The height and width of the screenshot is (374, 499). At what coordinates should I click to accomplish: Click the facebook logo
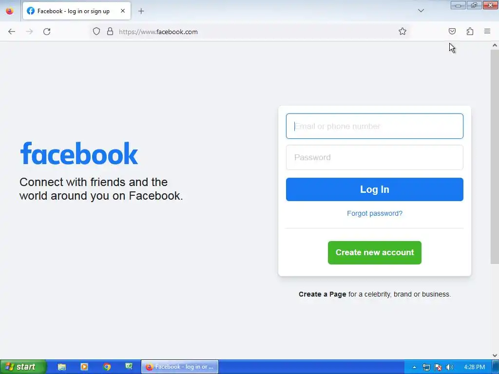coord(79,153)
